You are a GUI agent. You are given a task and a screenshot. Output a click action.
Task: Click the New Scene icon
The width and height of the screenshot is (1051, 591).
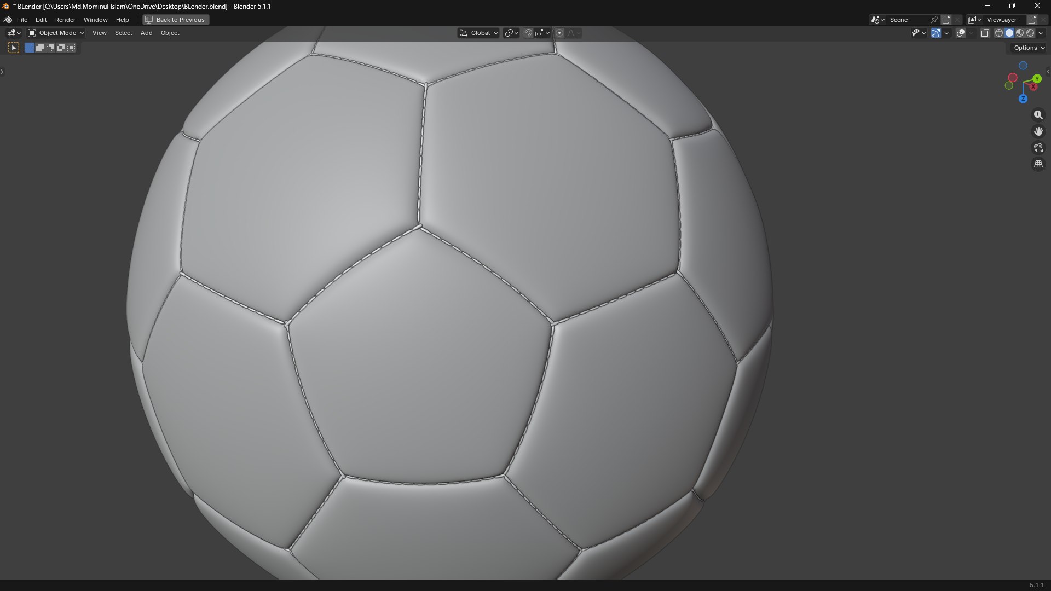pyautogui.click(x=946, y=20)
